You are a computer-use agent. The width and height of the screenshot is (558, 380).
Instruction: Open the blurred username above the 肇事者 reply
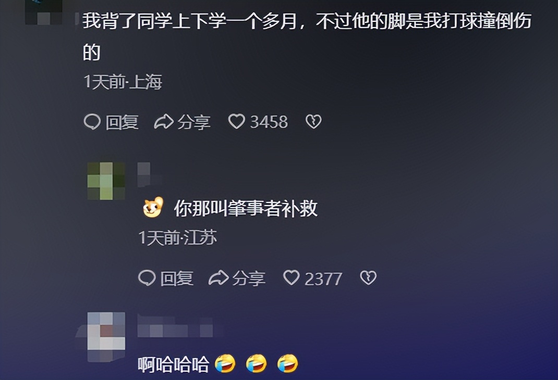pos(144,174)
